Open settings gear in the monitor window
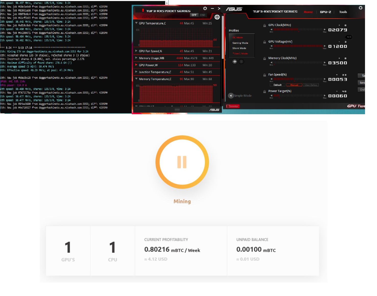 coord(205,8)
